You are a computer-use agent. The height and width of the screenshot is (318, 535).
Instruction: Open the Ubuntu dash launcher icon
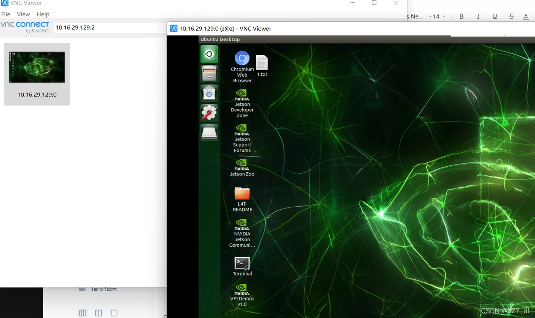pos(209,54)
